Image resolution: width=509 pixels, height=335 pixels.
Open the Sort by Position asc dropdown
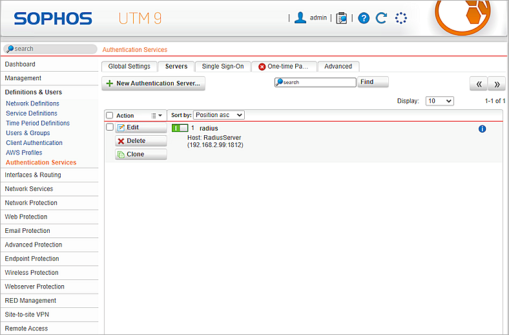[x=219, y=115]
